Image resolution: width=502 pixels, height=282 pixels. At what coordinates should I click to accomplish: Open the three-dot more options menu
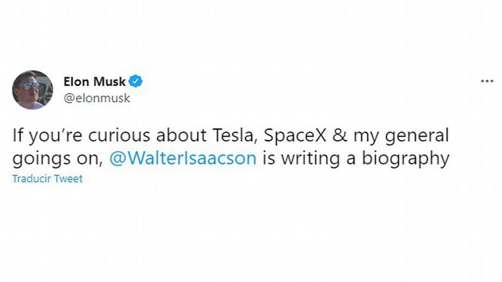click(x=487, y=81)
